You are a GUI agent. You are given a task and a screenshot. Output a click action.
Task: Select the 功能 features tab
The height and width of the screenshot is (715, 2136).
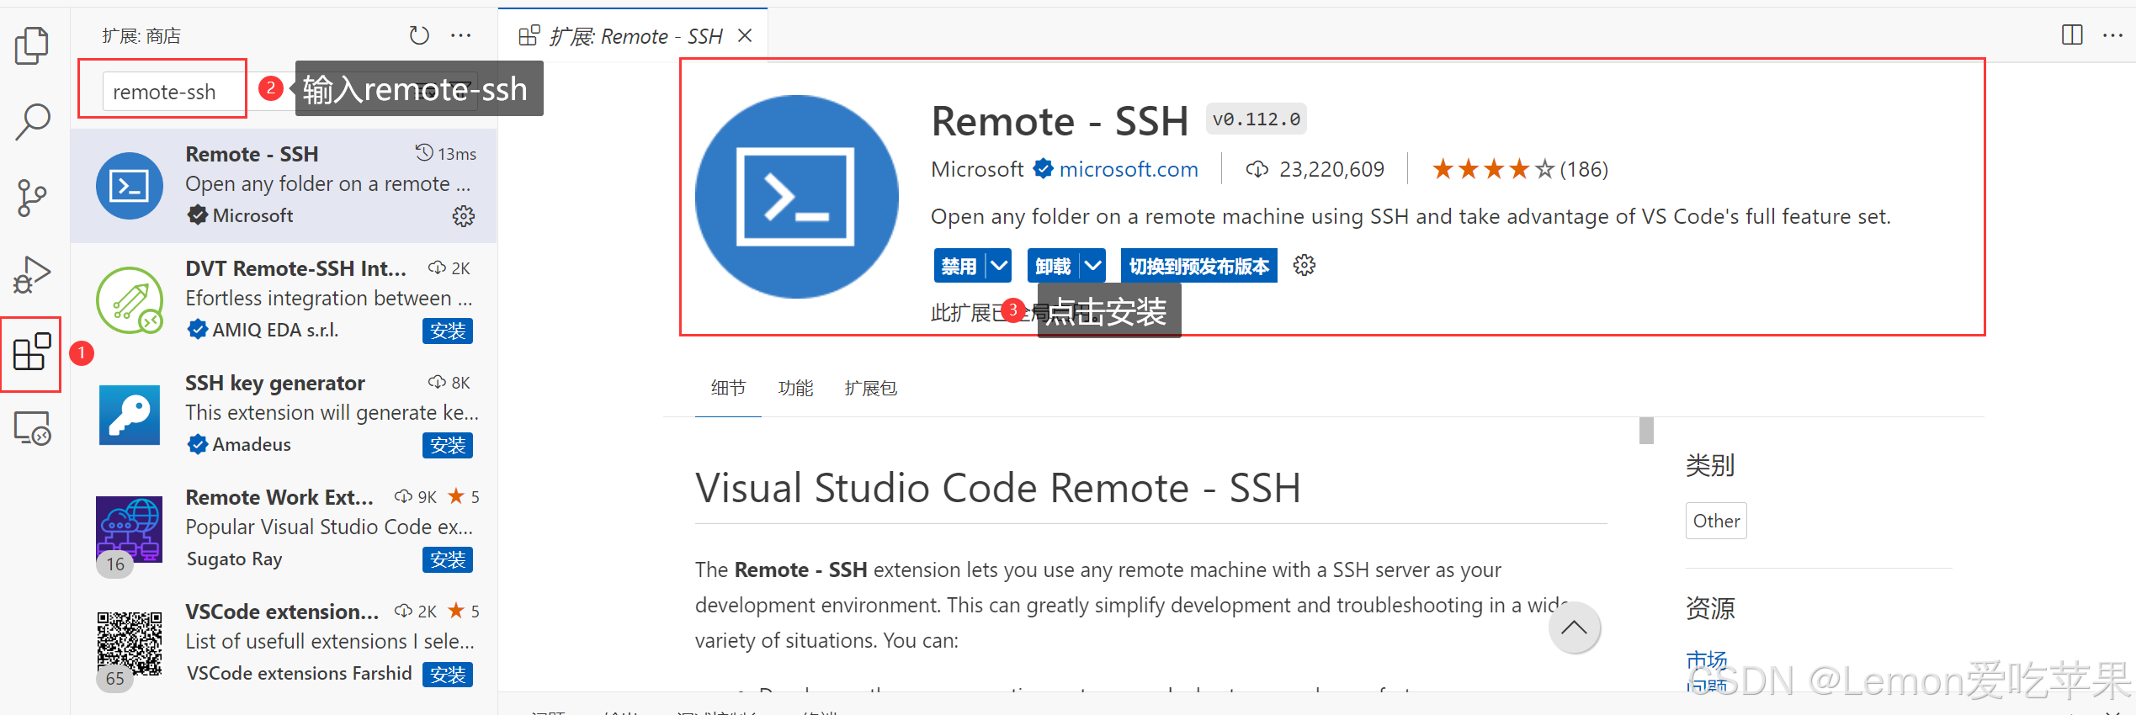(x=795, y=388)
